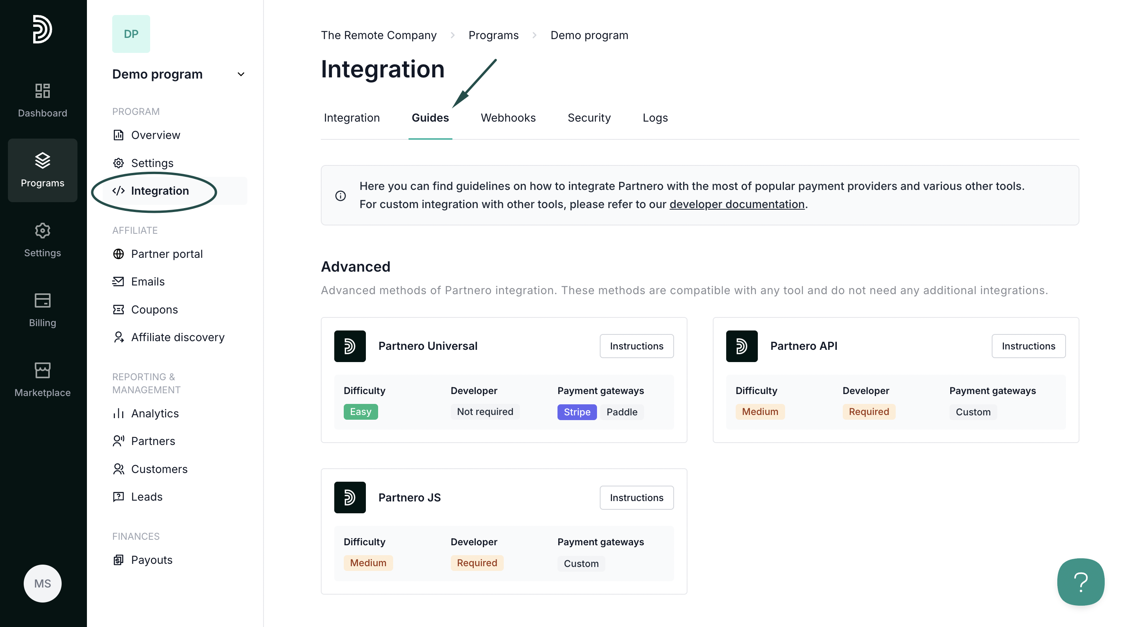Open Instructions for Partnero Universal
This screenshot has width=1130, height=627.
636,346
